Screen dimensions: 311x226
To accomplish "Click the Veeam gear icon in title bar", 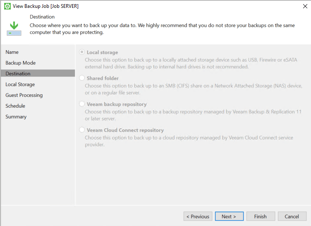I will point(7,6).
